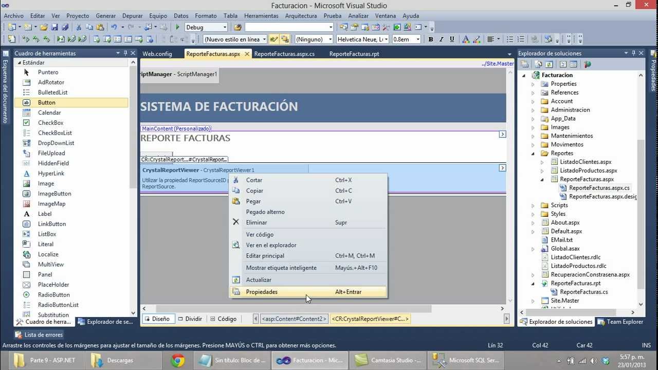Open Camtasia Studio from the taskbar
Screen dimensions: 658x370
tap(389, 360)
